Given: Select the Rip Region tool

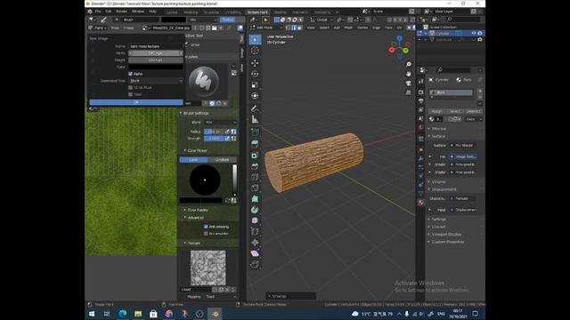Looking at the screenshot, I should pos(255,264).
